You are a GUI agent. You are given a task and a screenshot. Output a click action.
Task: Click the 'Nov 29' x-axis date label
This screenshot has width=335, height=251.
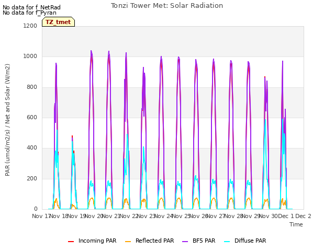251,216
